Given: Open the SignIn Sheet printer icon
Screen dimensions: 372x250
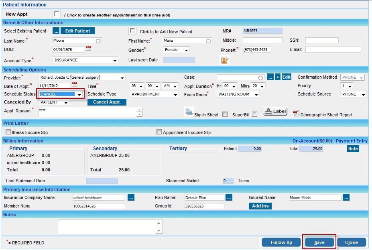Looking at the screenshot, I should (x=189, y=112).
